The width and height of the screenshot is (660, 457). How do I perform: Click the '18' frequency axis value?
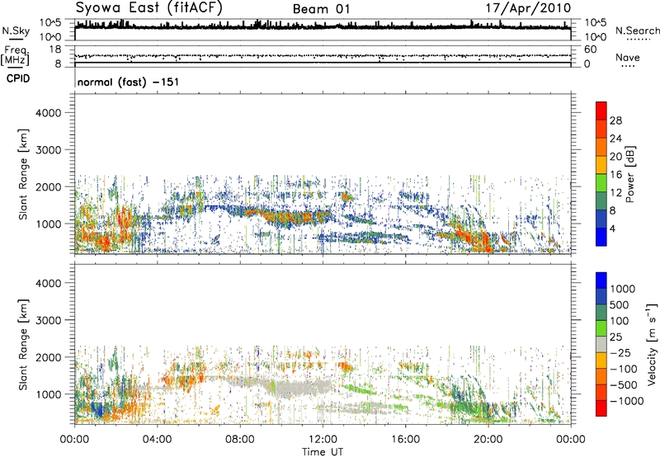(55, 49)
